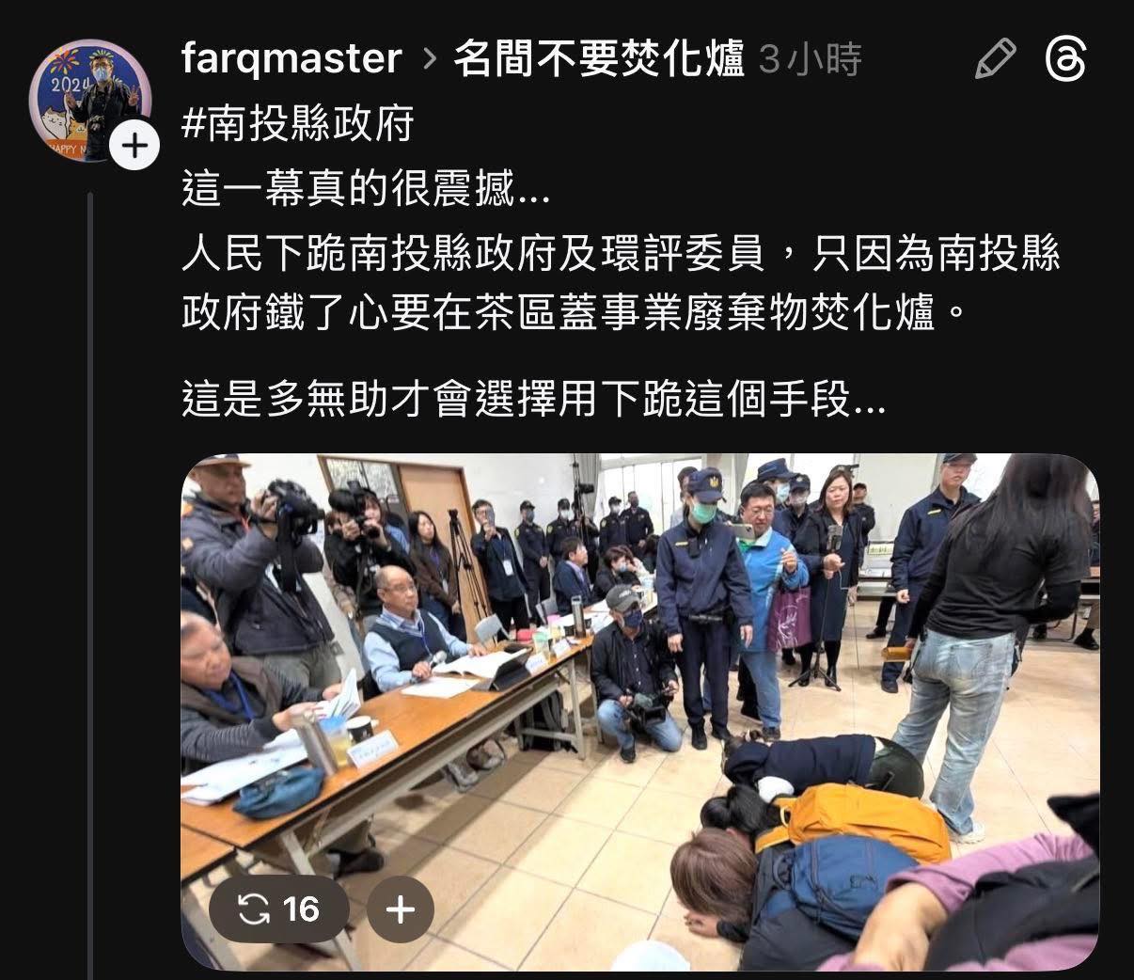This screenshot has width=1134, height=980.
Task: Open the farqmaster username link
Action: pos(291,60)
